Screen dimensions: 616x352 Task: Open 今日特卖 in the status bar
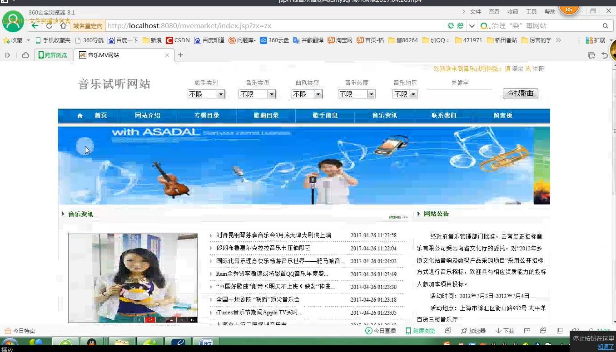point(20,331)
